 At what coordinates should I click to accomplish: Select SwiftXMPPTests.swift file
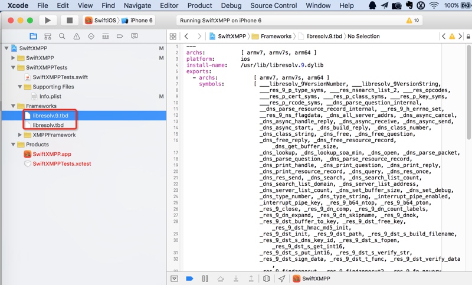(x=60, y=77)
